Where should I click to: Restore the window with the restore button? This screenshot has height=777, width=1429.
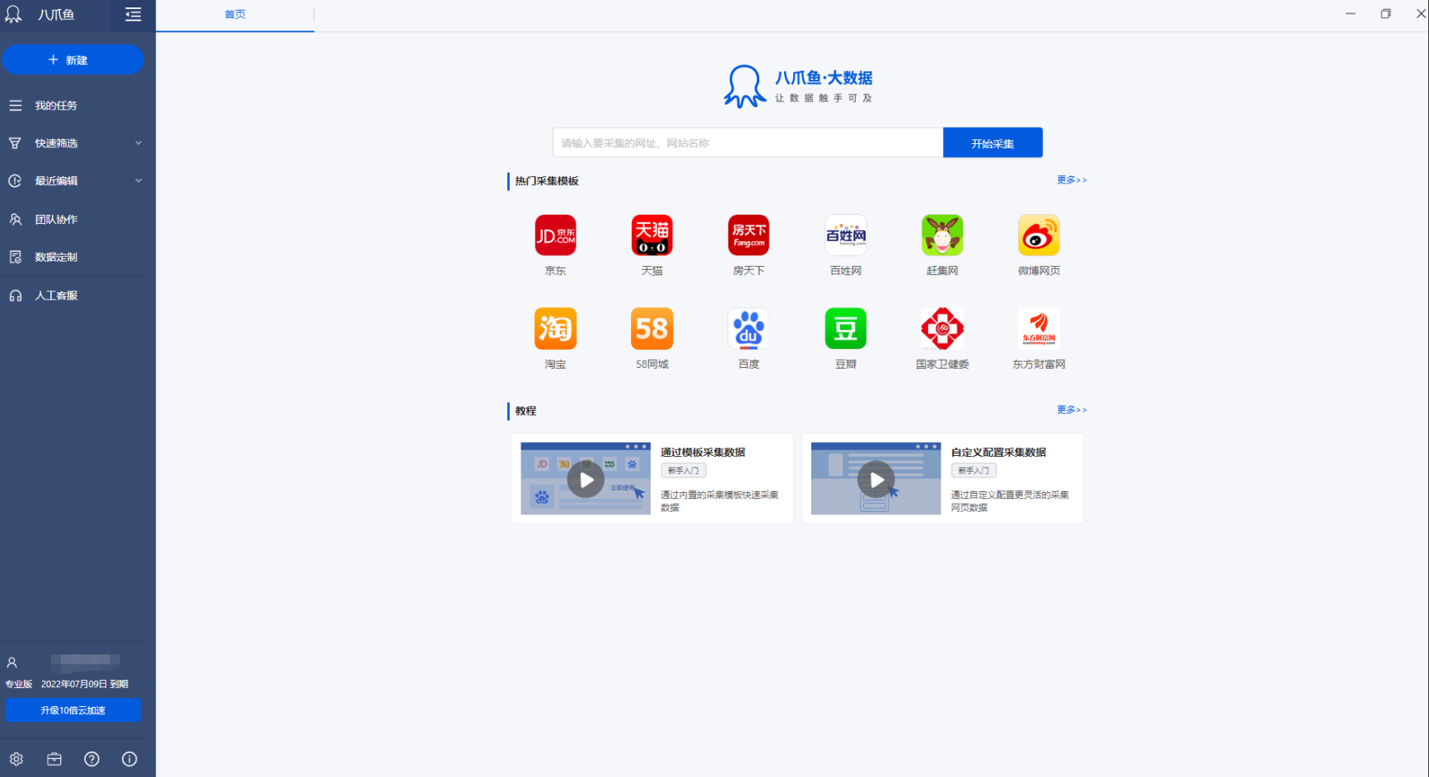[x=1386, y=14]
